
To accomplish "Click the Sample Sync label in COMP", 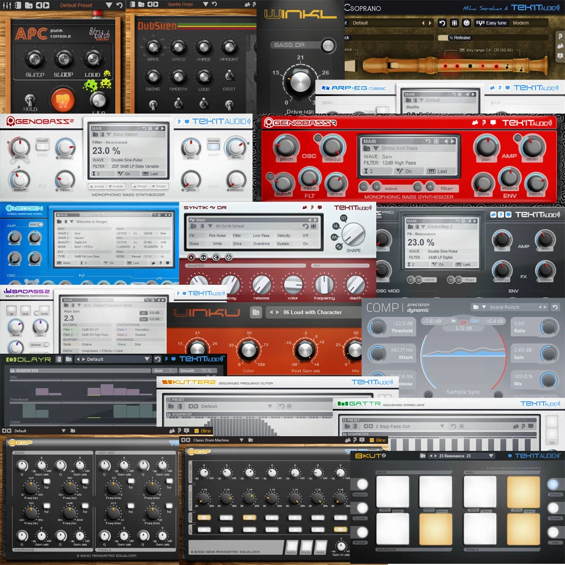I will (x=463, y=392).
